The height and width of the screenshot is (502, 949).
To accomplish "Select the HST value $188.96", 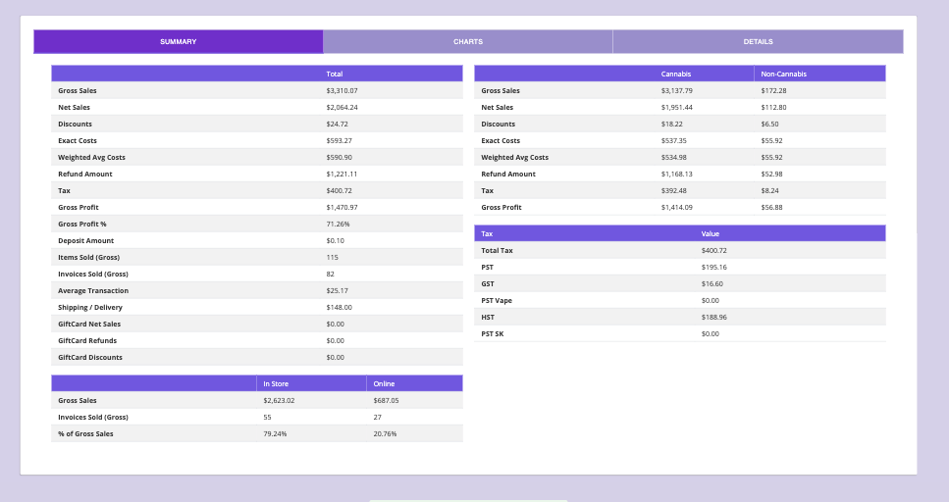I will click(x=715, y=317).
